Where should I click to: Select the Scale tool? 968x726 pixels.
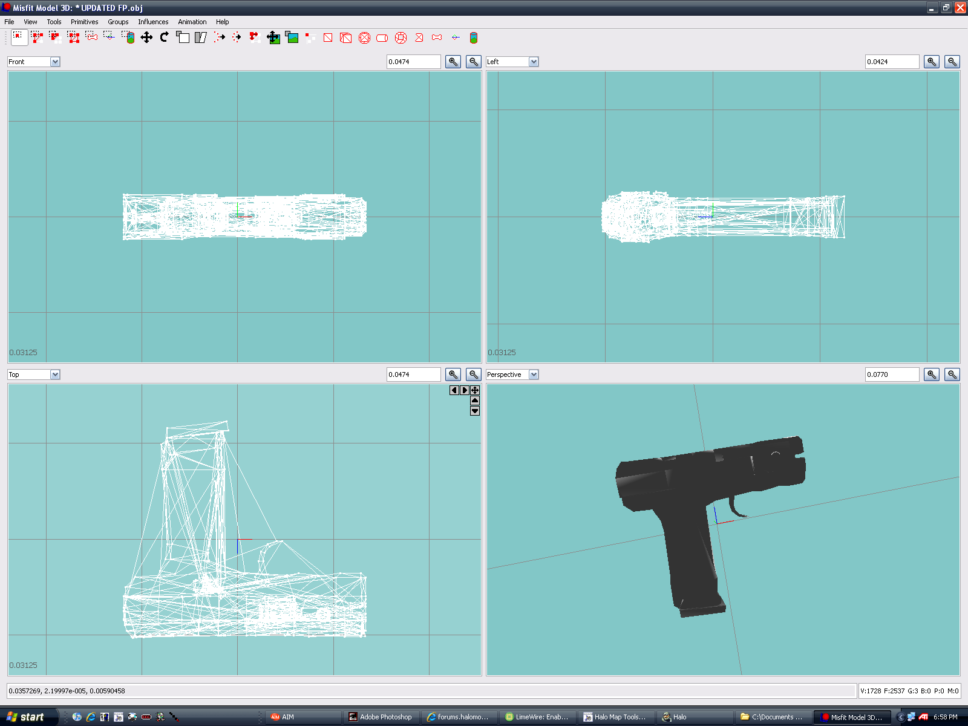183,38
